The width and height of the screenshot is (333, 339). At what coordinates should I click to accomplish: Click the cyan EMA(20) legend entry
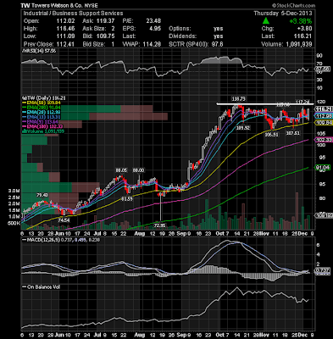(42, 113)
